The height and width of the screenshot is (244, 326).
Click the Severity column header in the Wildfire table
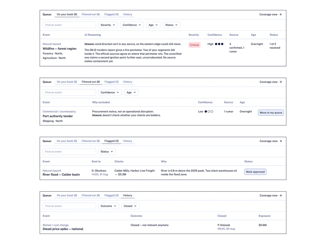pos(194,35)
